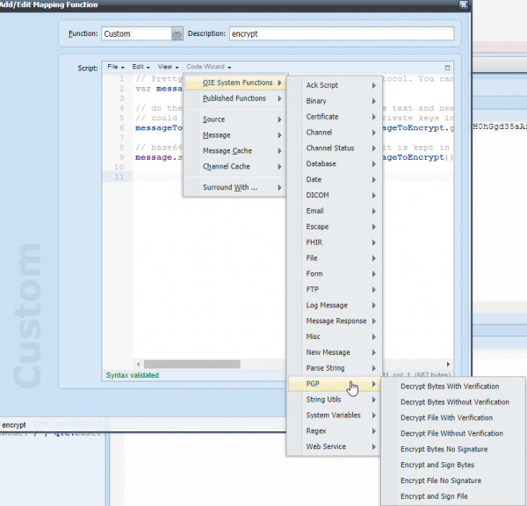
Task: Expand Binary functions
Action: point(335,101)
